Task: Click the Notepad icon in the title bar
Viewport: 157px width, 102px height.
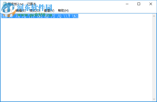Action: point(4,4)
